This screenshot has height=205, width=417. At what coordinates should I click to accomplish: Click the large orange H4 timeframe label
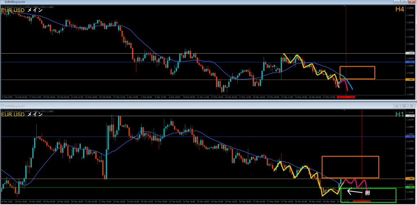[400, 9]
